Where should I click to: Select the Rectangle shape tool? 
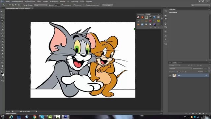pyautogui.click(x=2, y=63)
